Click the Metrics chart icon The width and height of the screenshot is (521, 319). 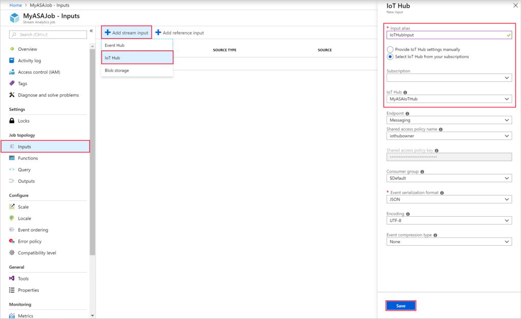click(12, 315)
